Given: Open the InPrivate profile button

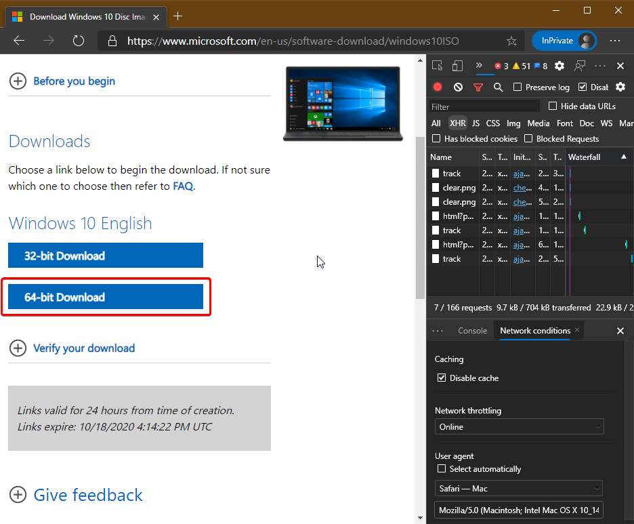Looking at the screenshot, I should [x=564, y=41].
